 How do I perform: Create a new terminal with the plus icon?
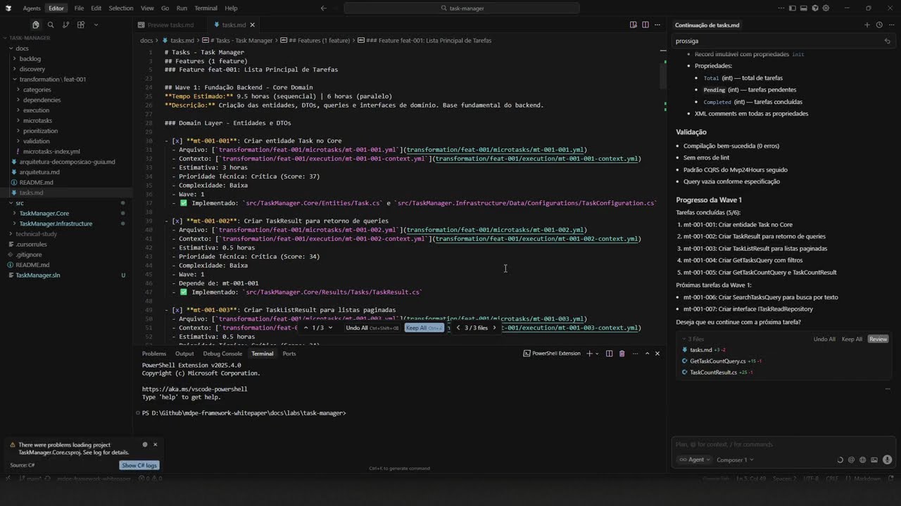pyautogui.click(x=590, y=353)
